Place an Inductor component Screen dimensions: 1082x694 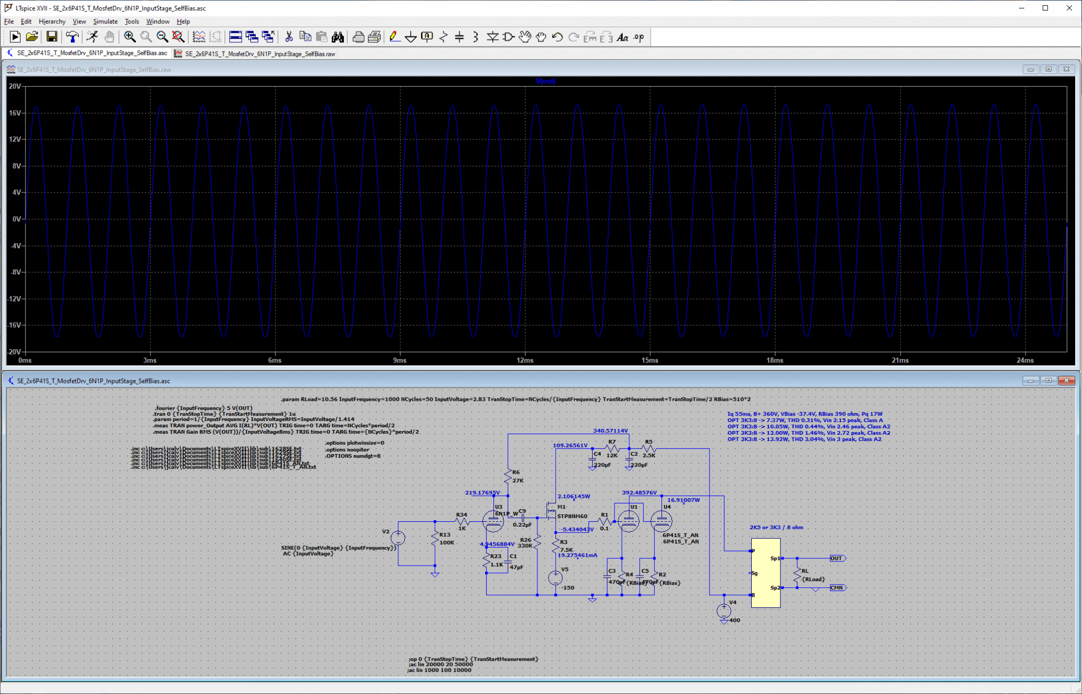[x=475, y=36]
